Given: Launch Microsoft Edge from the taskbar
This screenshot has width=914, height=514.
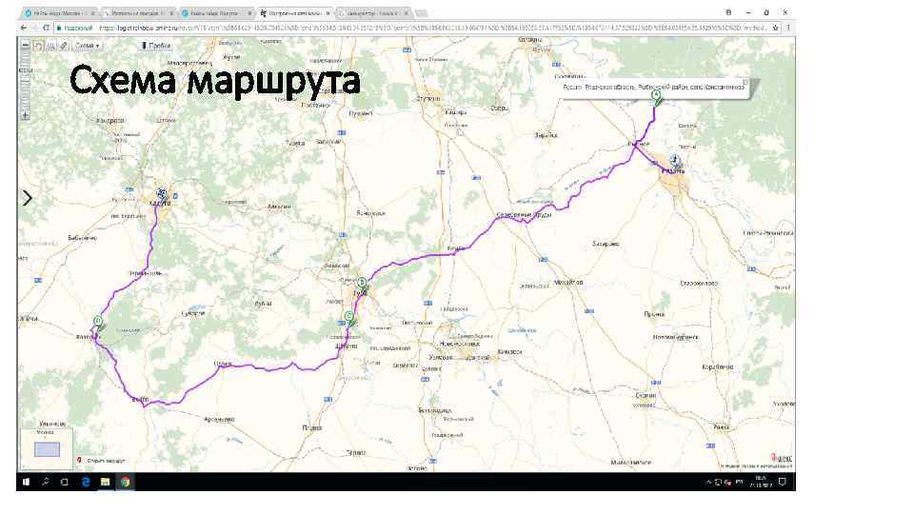Looking at the screenshot, I should 86,482.
